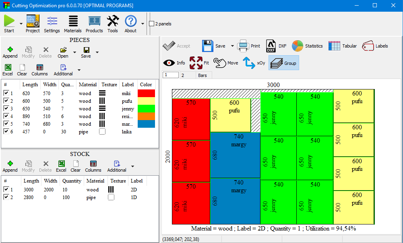Uncheck piece row 3 jenny
Viewport: 403px width, 243px height.
[6, 108]
